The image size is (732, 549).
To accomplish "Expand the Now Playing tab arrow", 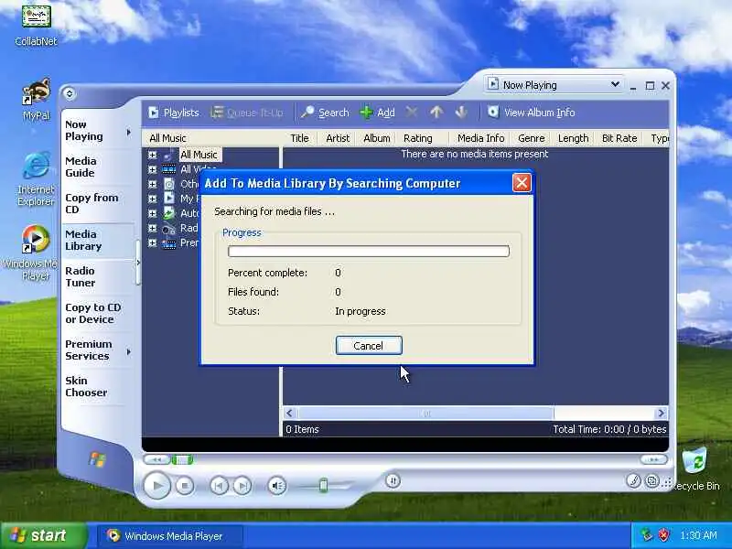I will click(x=129, y=133).
